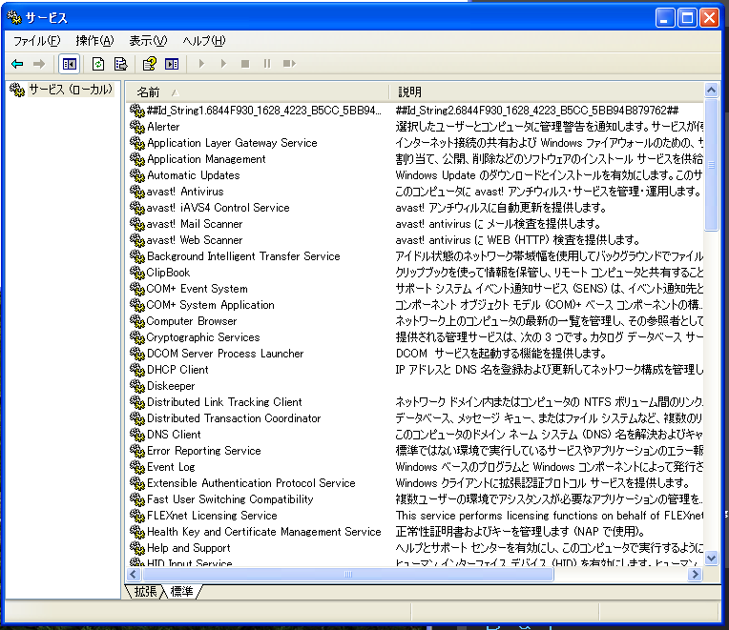Click gear icon beside Automatic Updates
729x630 pixels.
pos(137,175)
